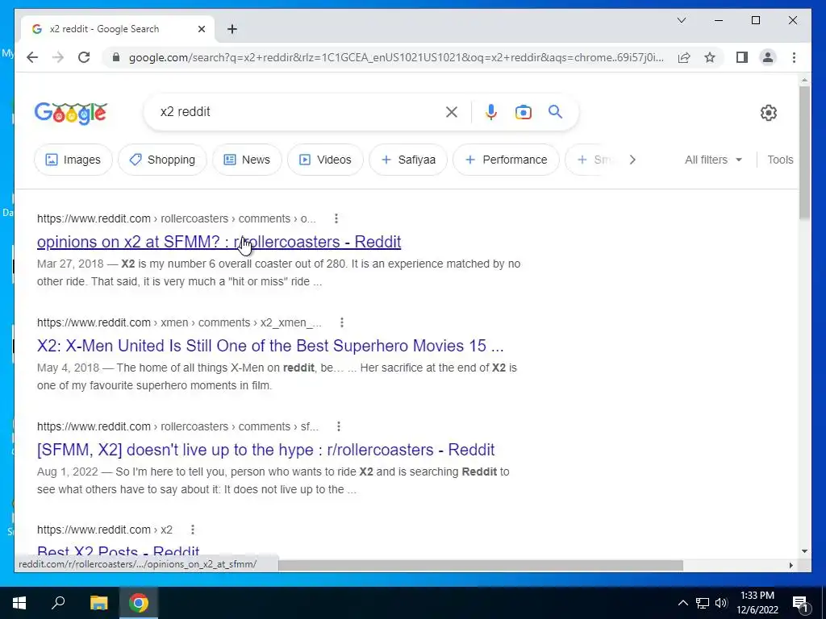This screenshot has width=826, height=619.
Task: Click scrollbar down arrow
Action: (x=804, y=551)
